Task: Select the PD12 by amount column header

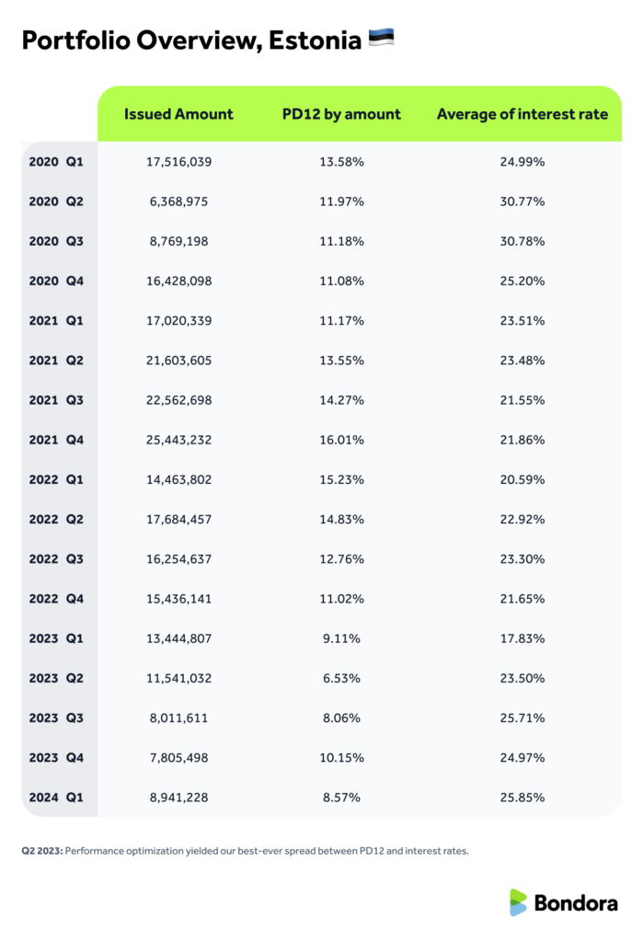Action: tap(341, 114)
